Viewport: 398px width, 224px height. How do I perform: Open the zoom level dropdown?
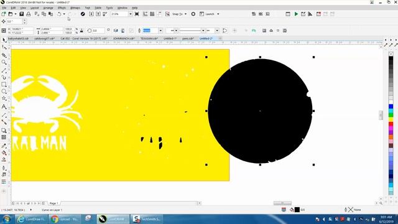(x=131, y=14)
